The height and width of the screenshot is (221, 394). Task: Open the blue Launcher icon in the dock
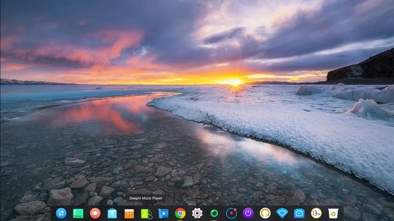(x=61, y=213)
